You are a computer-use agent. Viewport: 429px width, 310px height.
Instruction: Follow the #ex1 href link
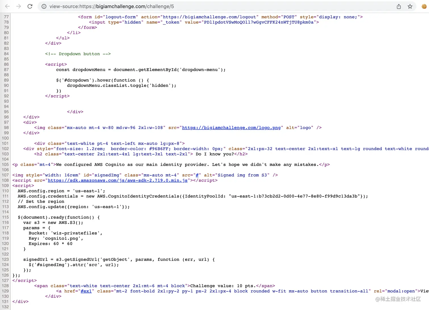(86, 291)
